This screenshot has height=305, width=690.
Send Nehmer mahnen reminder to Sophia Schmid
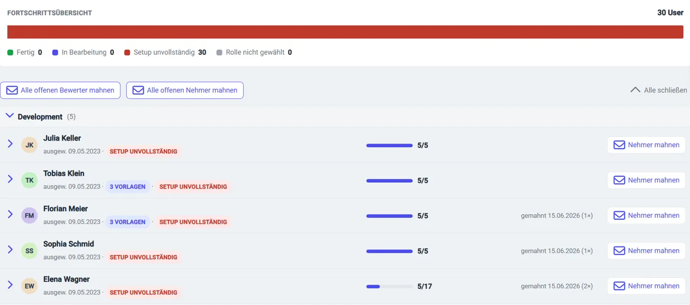(x=646, y=251)
